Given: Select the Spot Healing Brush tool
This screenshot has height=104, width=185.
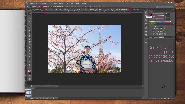Looking at the screenshot, I should (29, 31).
